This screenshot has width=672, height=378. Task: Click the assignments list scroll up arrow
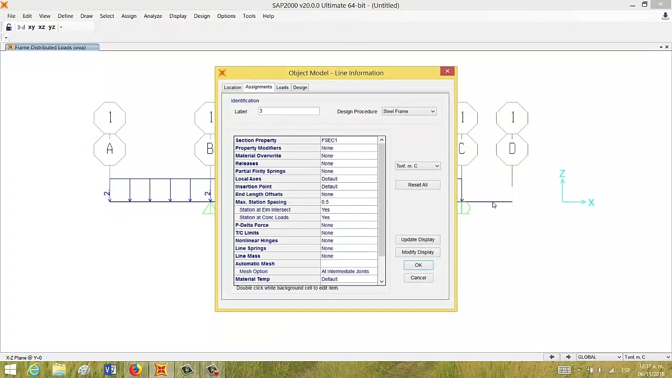(382, 140)
